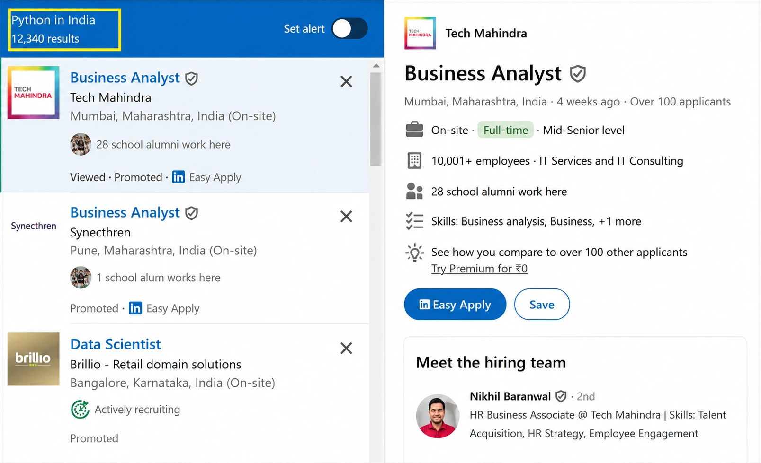The width and height of the screenshot is (761, 463).
Task: Click the job list scrollbar up arrow
Action: 376,66
